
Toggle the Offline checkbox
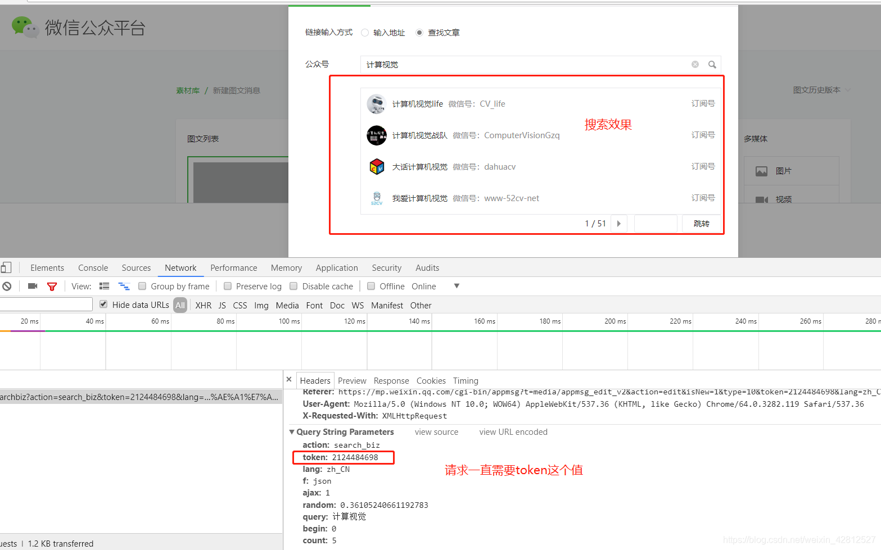pyautogui.click(x=371, y=286)
